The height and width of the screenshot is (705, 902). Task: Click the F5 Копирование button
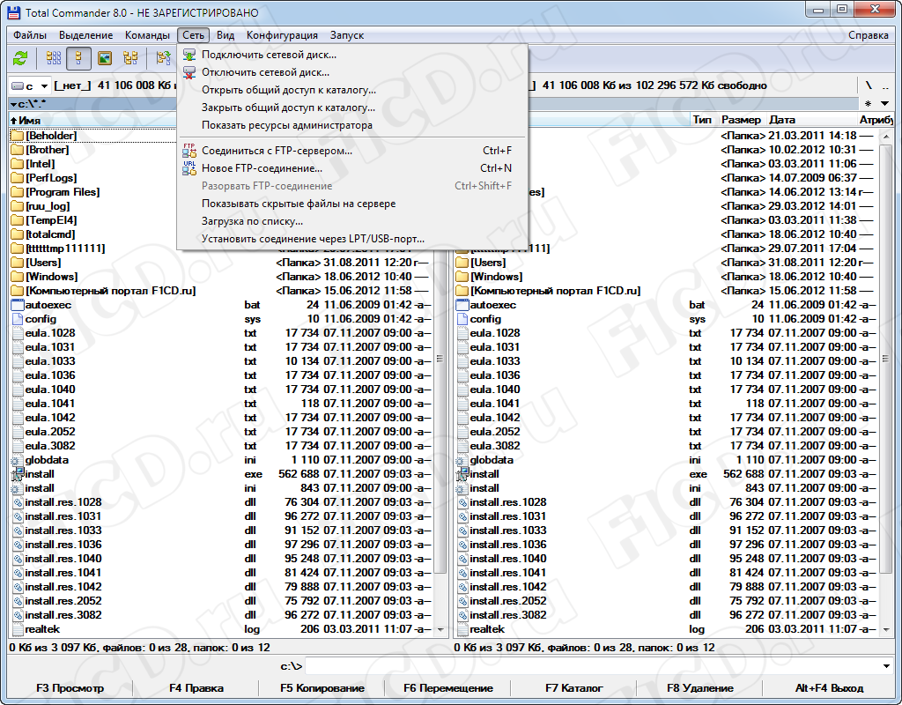coord(322,688)
